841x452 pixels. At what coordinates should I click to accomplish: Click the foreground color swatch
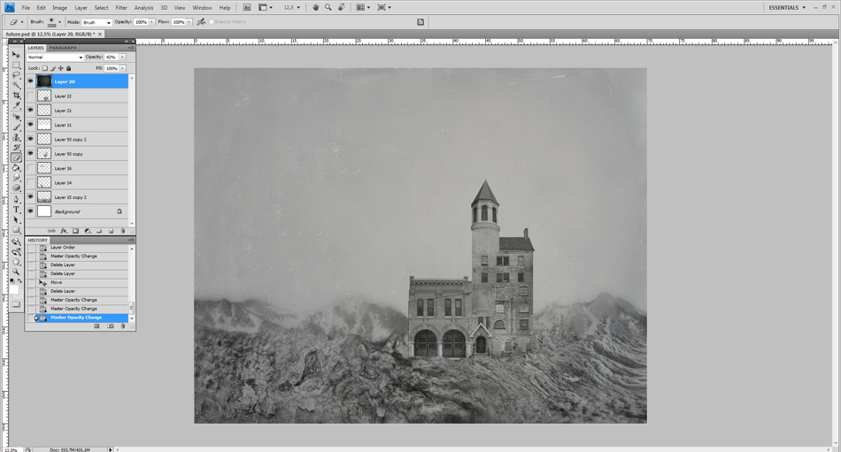[13, 287]
